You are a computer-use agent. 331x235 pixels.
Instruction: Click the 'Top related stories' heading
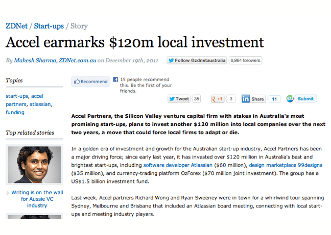click(x=30, y=133)
